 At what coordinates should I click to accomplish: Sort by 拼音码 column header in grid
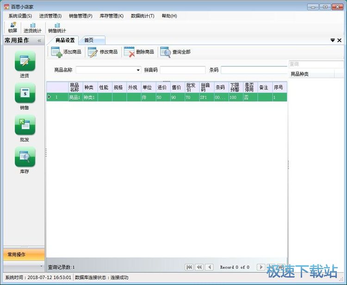(x=207, y=87)
